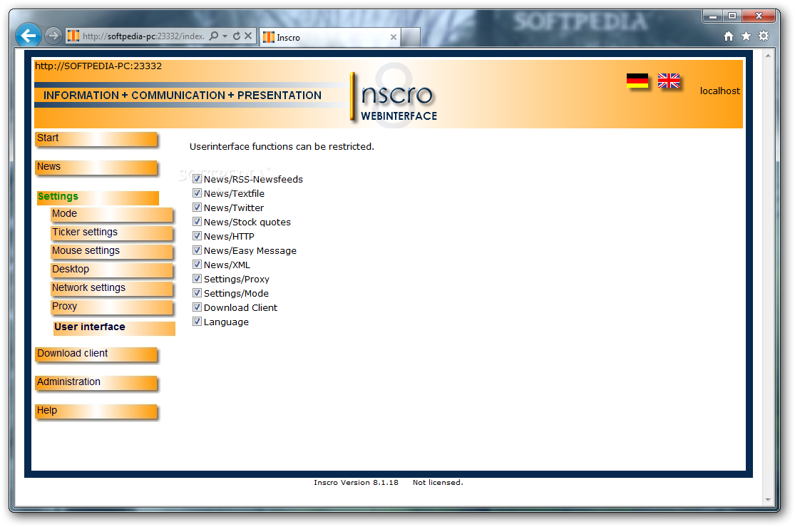Viewport: 795px width, 527px height.
Task: Switch language with the UK flag
Action: coord(669,81)
